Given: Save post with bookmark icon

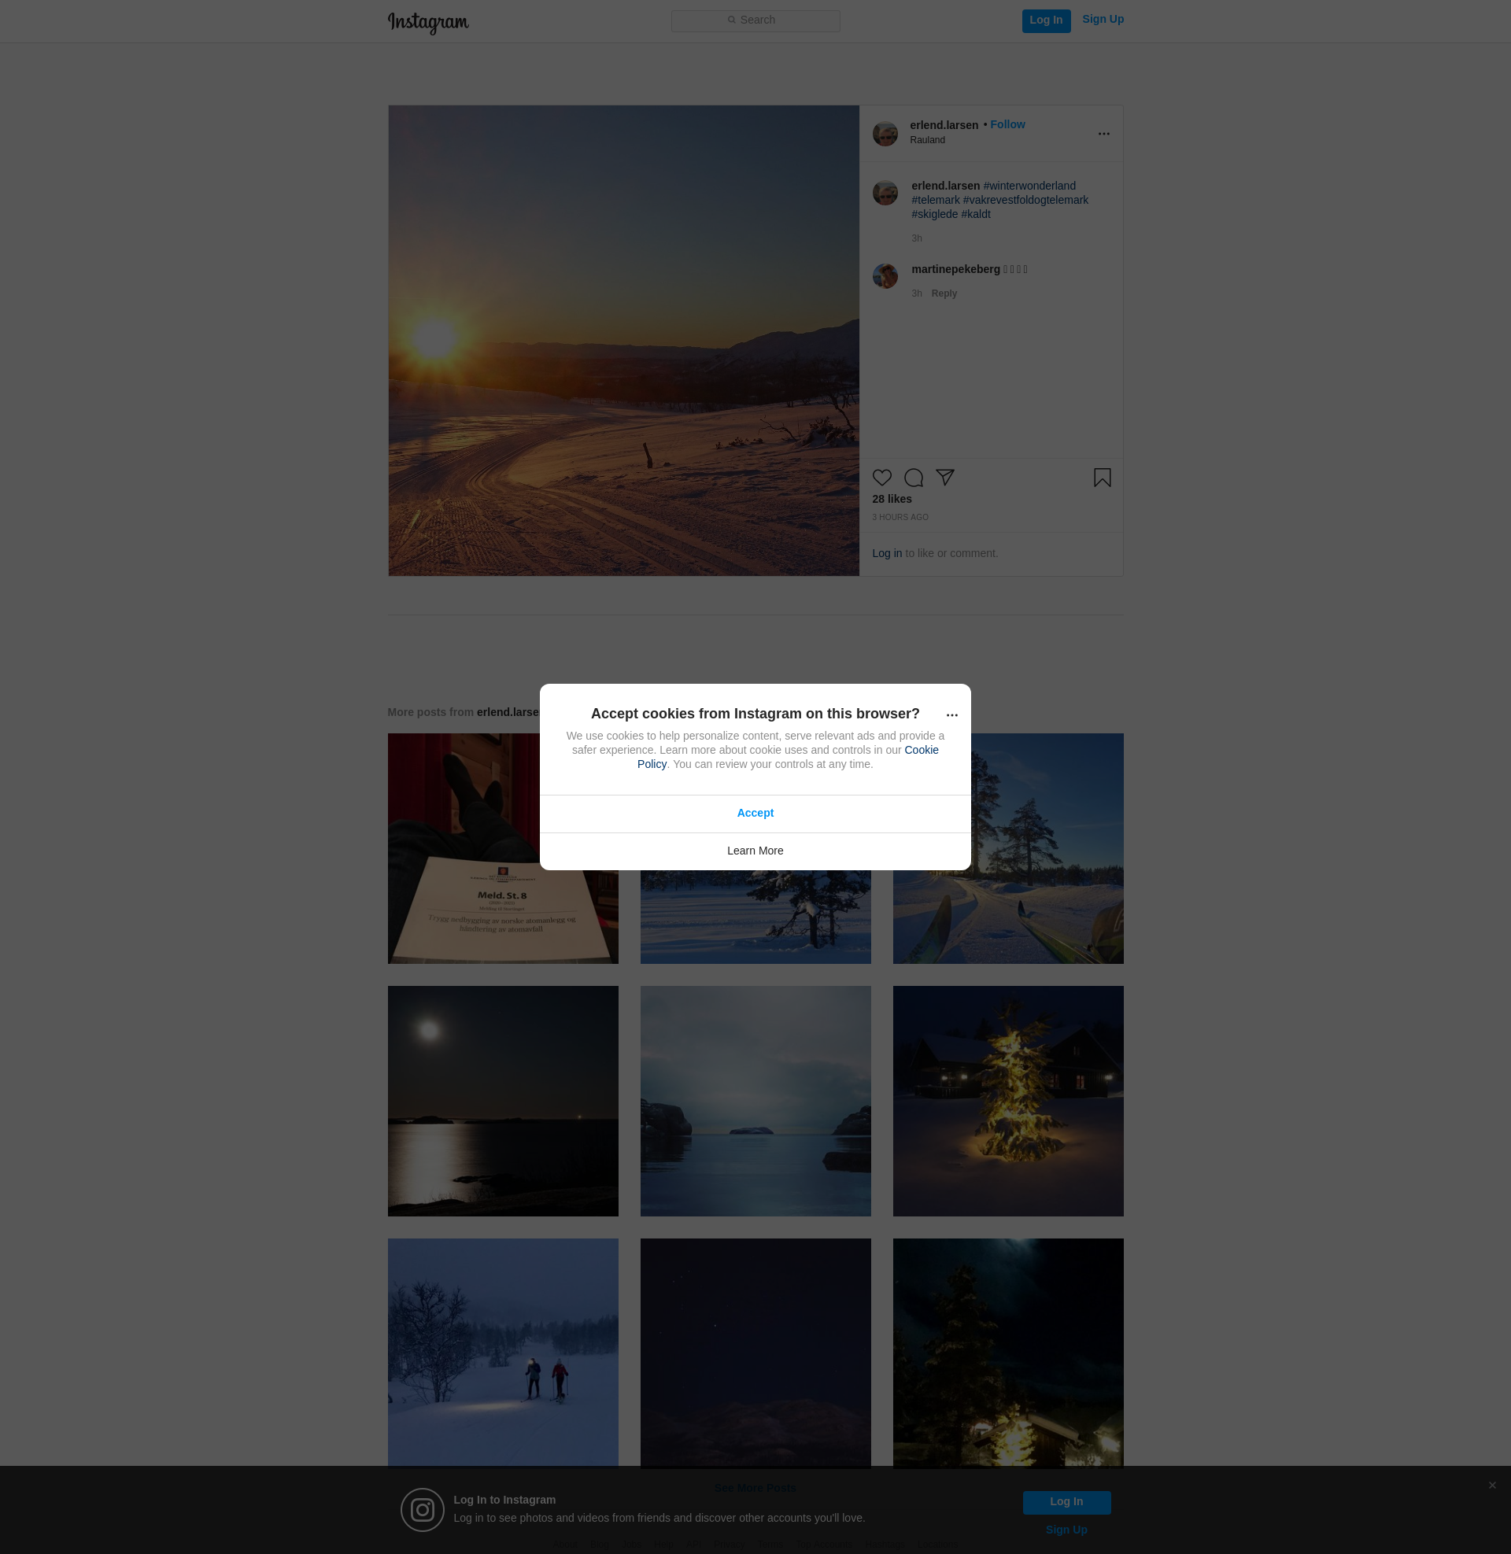Looking at the screenshot, I should [x=1102, y=478].
